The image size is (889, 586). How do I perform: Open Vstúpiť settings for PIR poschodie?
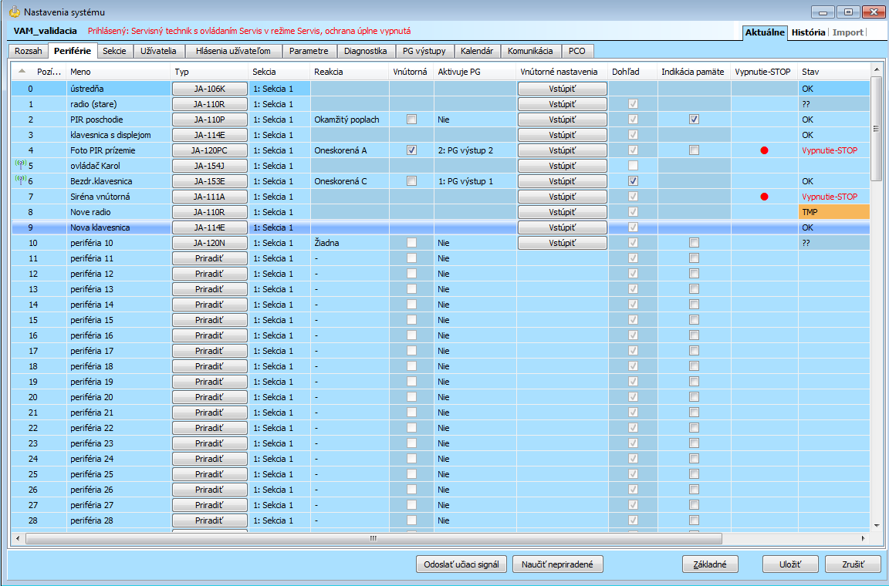(562, 120)
